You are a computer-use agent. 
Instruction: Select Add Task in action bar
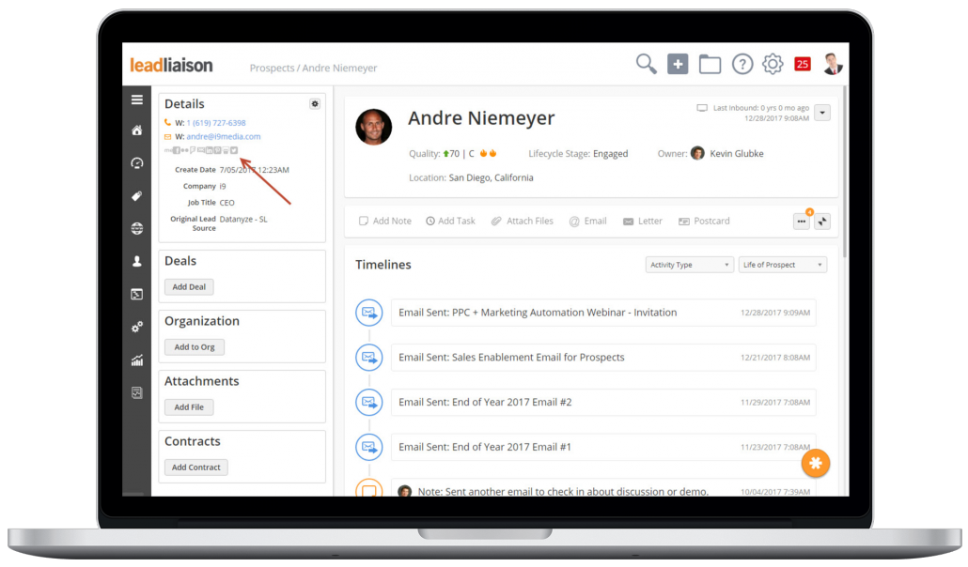click(x=451, y=221)
